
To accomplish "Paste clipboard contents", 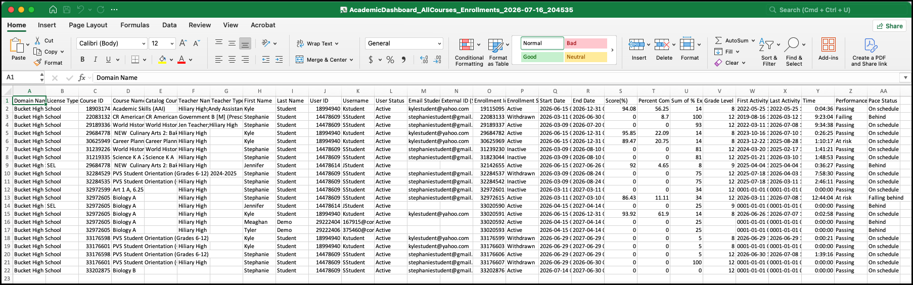I will click(x=17, y=50).
